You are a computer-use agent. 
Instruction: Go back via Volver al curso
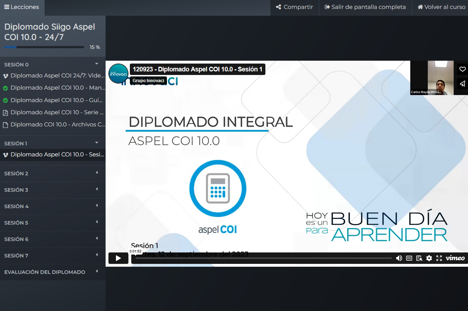[x=441, y=7]
